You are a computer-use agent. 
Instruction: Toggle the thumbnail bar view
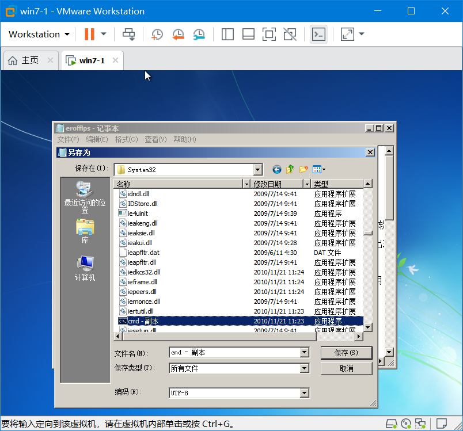[x=248, y=34]
